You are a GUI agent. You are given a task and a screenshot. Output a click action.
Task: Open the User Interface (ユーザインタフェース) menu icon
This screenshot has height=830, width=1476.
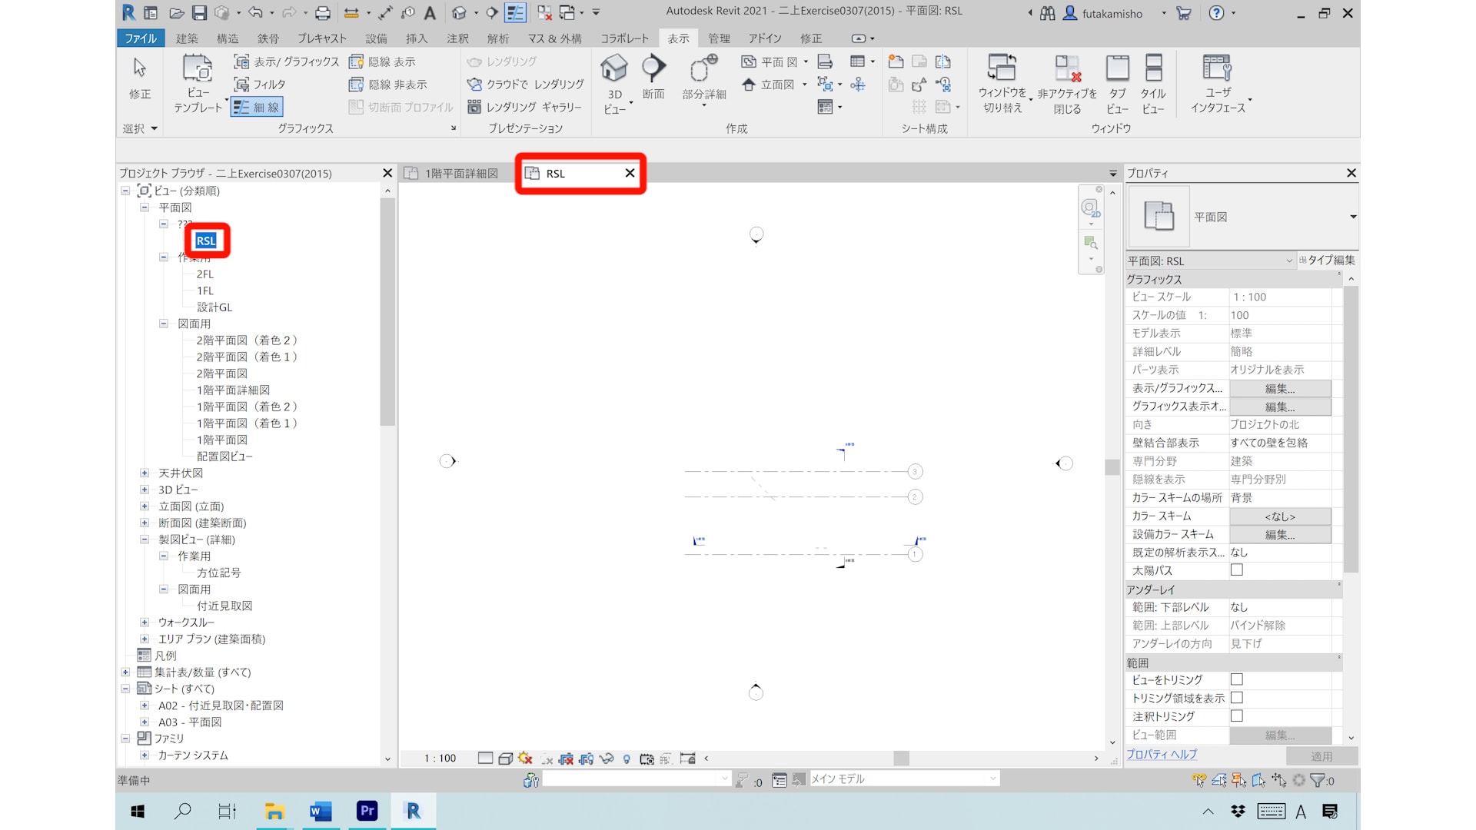tap(1217, 68)
